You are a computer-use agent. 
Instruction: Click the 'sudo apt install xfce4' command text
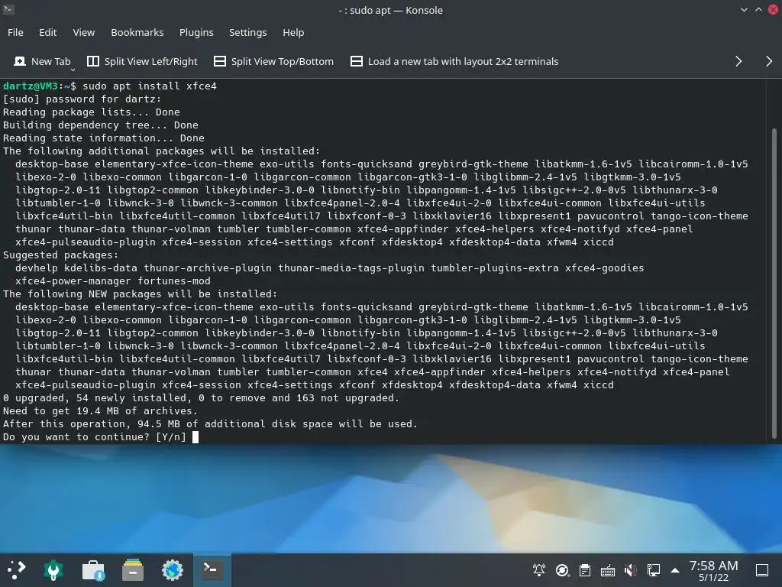[150, 86]
